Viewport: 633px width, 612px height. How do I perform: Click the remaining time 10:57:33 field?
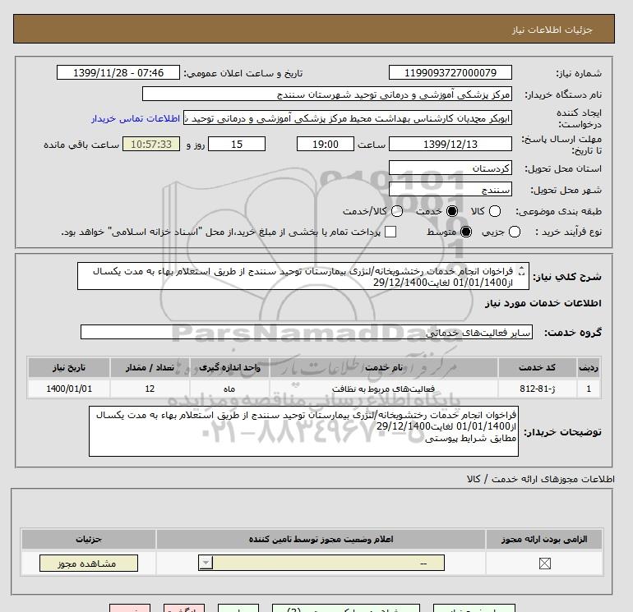(151, 144)
